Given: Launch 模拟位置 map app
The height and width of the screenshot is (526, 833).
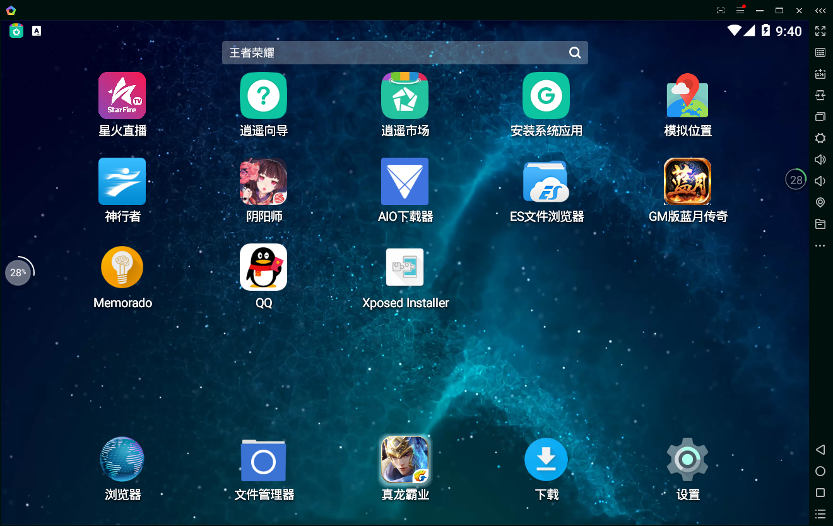Looking at the screenshot, I should click(688, 95).
